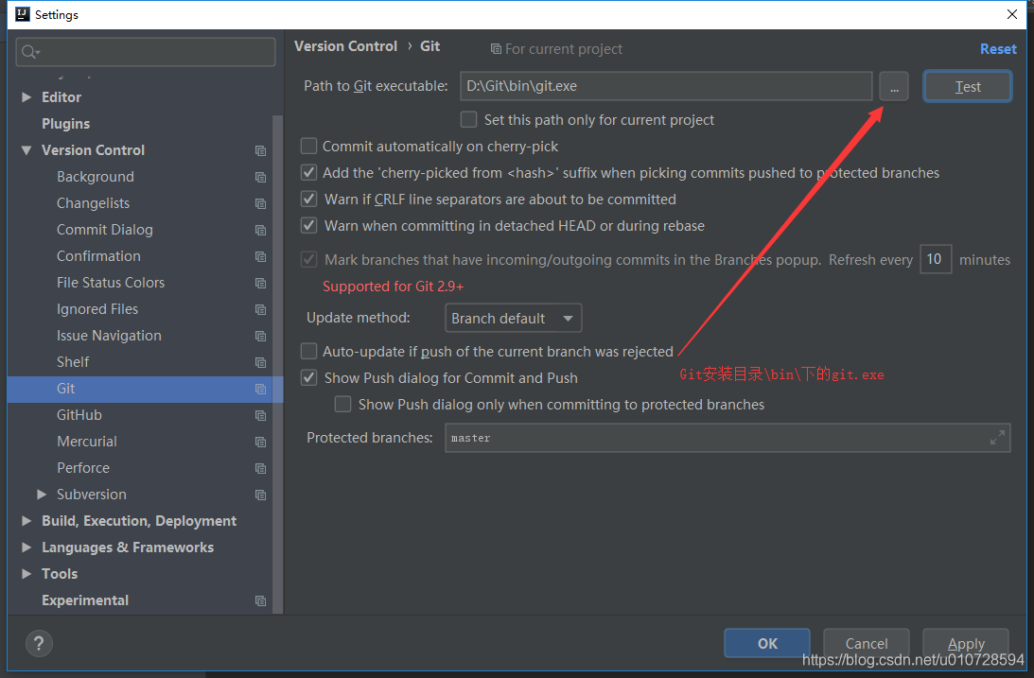Toggle Mark branches with incoming/outgoing commits checkbox
This screenshot has height=678, width=1034.
308,260
